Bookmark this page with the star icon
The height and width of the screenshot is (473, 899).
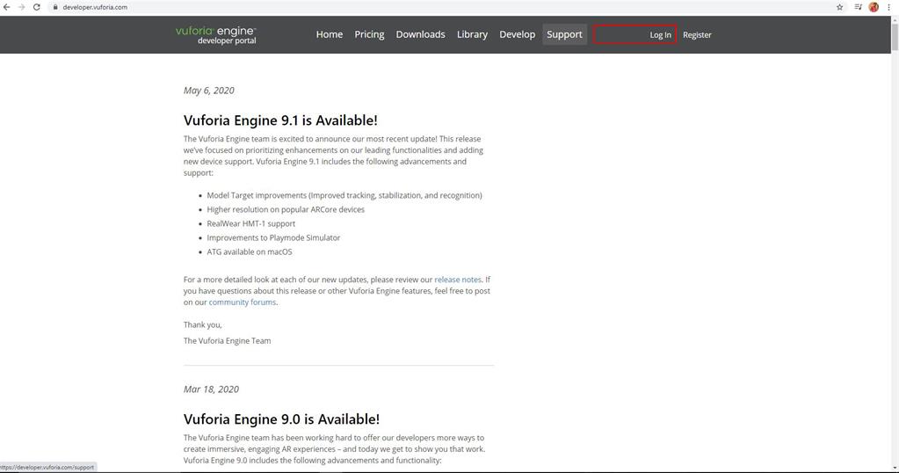(x=839, y=7)
